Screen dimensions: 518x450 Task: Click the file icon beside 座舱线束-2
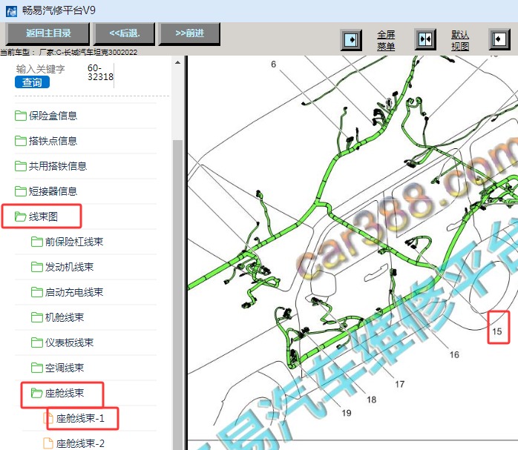tap(48, 443)
